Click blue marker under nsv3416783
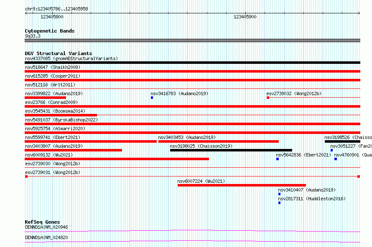The image size is (372, 247). (152, 98)
